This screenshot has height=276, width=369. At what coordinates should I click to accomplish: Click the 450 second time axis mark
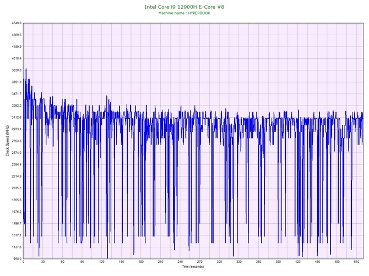(317, 262)
